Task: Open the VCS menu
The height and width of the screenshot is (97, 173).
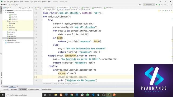Action: click(39, 2)
